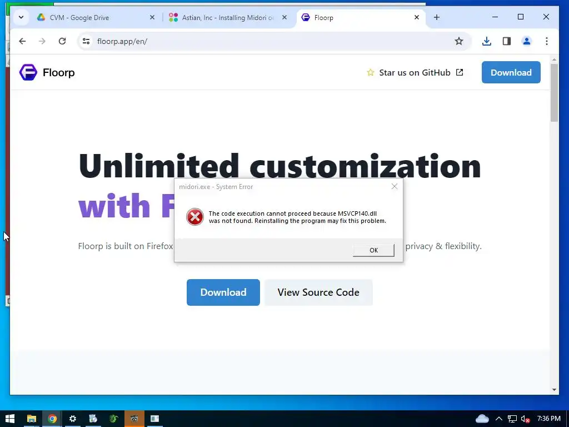This screenshot has height=427, width=569.
Task: Click the external link icon next to GitHub
Action: (x=460, y=72)
